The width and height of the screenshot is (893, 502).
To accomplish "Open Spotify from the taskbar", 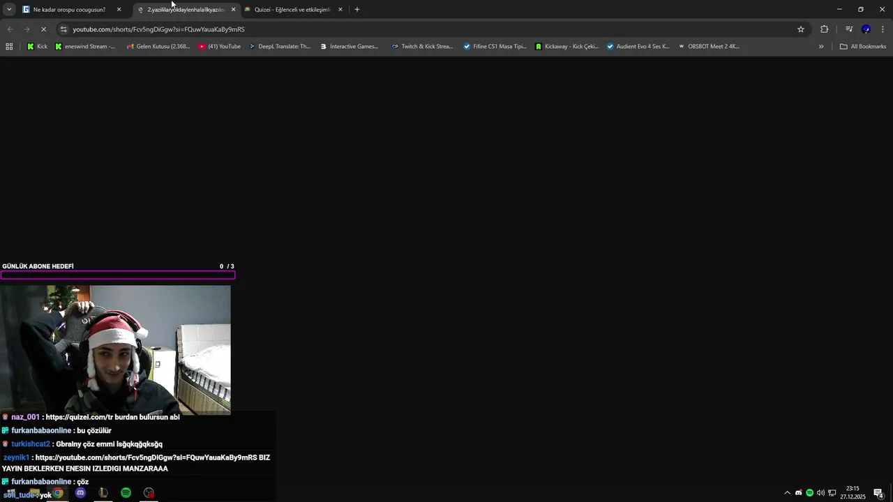I will click(x=126, y=493).
